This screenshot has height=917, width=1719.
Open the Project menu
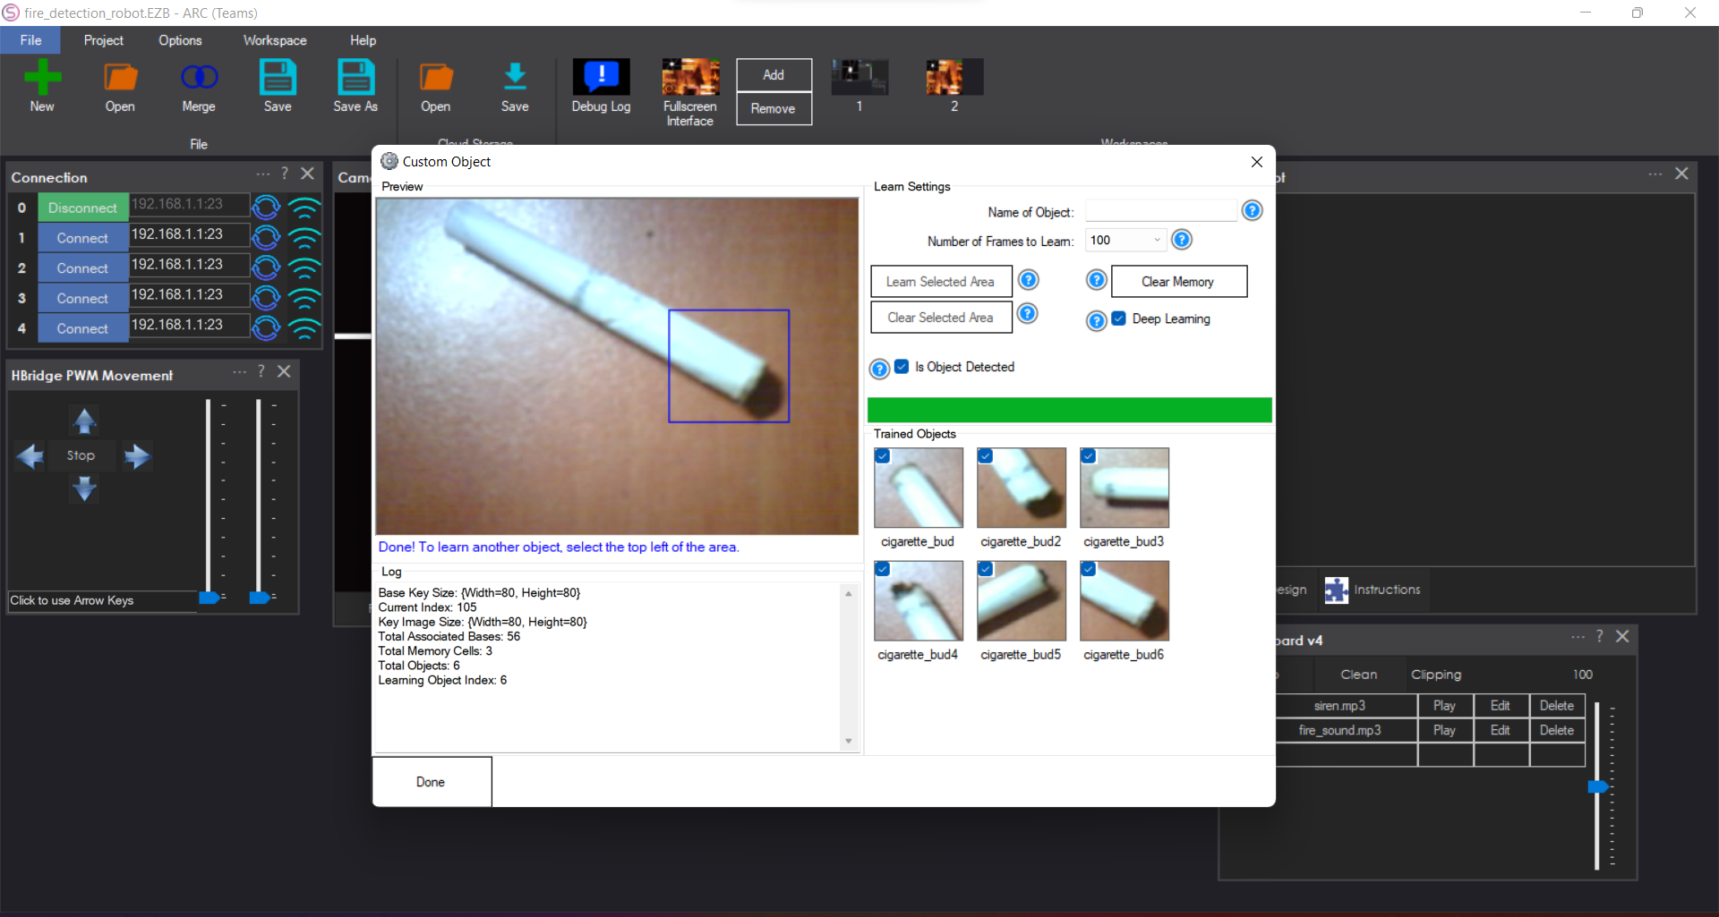pos(103,39)
